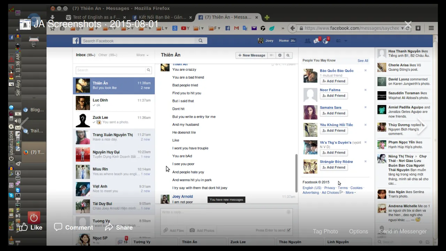Dismiss Noor Faitma suggestion X

(366, 90)
